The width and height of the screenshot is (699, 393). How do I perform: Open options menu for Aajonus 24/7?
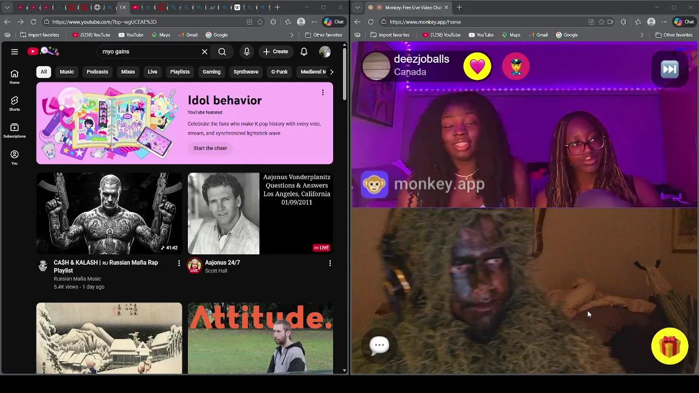point(330,263)
